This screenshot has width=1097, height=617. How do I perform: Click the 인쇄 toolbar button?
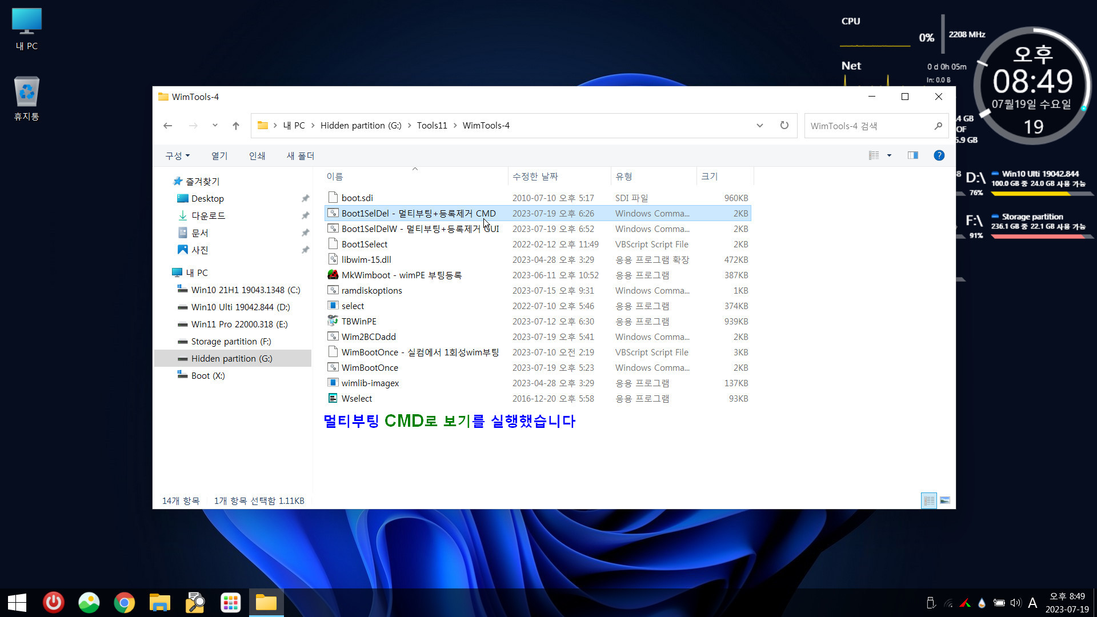(257, 156)
